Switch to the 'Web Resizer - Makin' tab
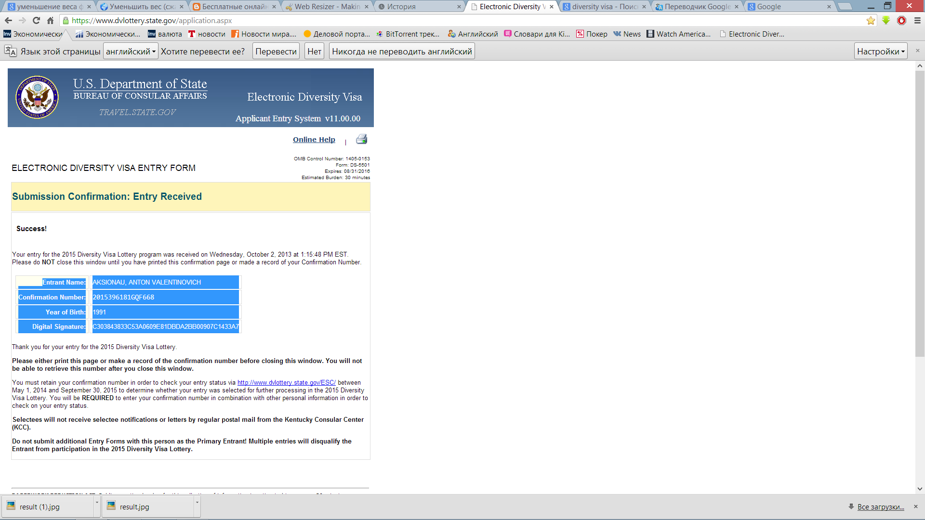The width and height of the screenshot is (925, 520). click(327, 7)
